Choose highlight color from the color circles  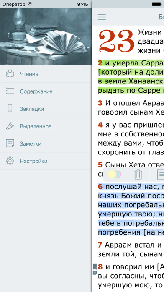coord(114,175)
